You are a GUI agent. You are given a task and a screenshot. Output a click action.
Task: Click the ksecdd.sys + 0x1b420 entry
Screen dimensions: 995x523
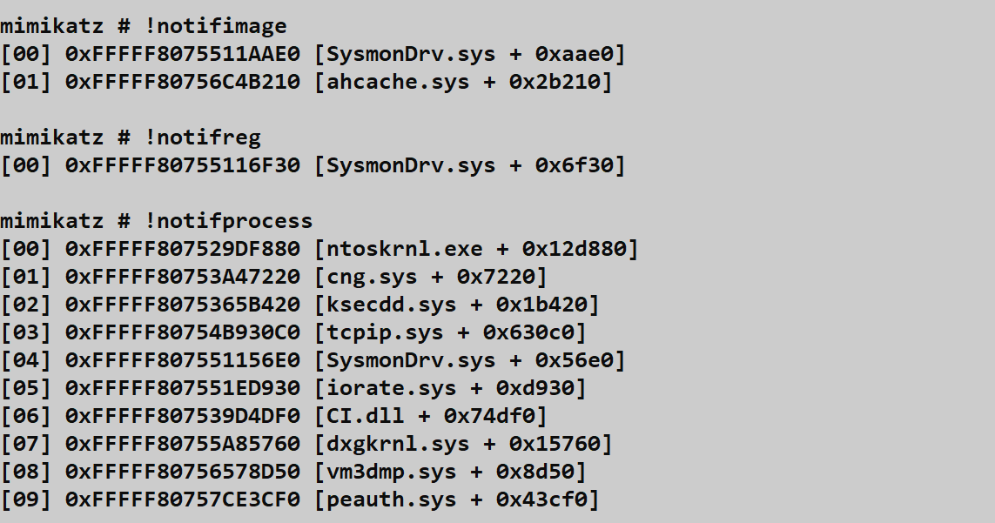457,305
